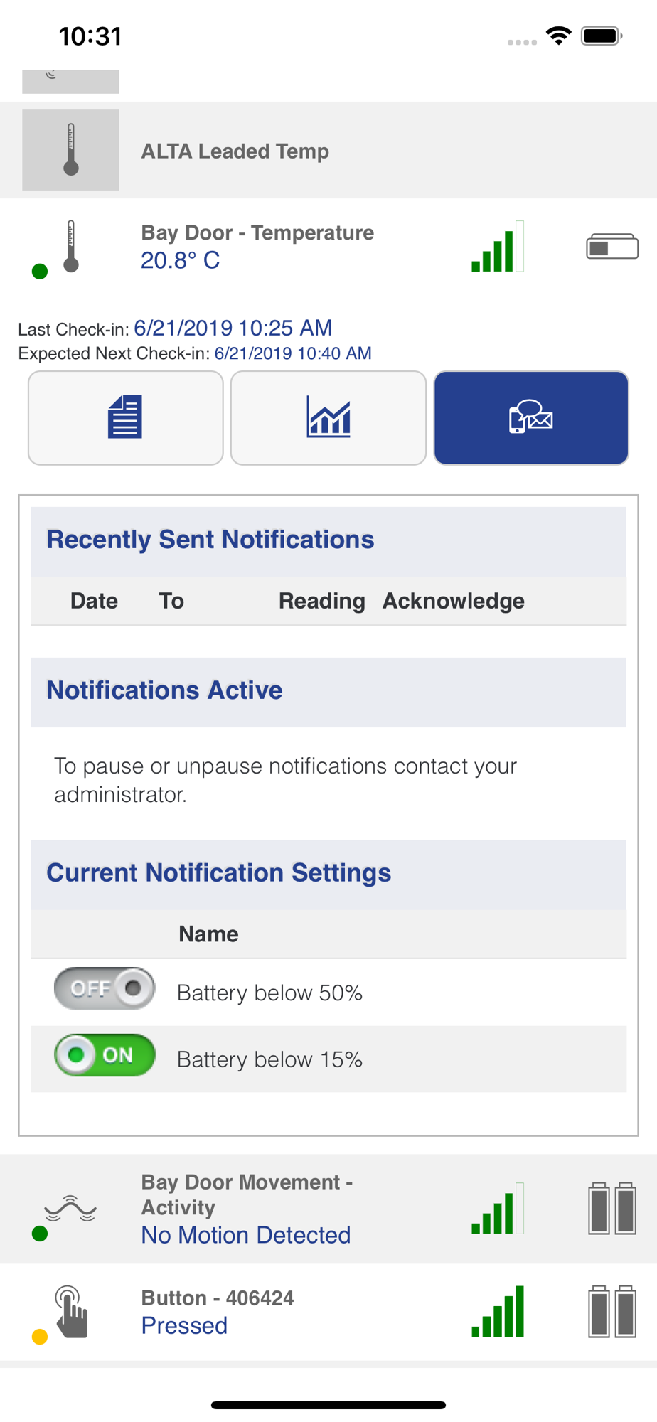
Task: Tap the Button 406424 battery icon
Action: (612, 1312)
